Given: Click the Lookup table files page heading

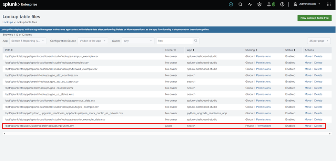Looking at the screenshot, I should (21, 17).
